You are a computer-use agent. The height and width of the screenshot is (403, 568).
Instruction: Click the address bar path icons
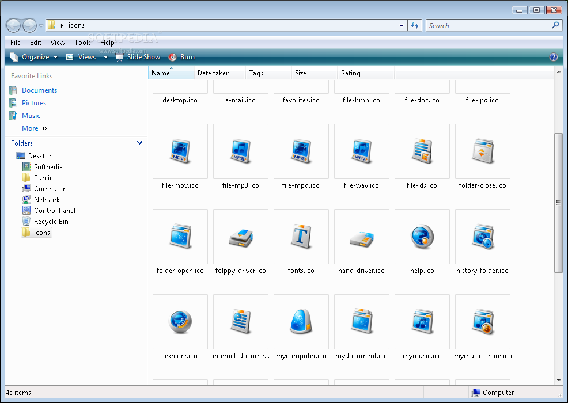[x=77, y=25]
